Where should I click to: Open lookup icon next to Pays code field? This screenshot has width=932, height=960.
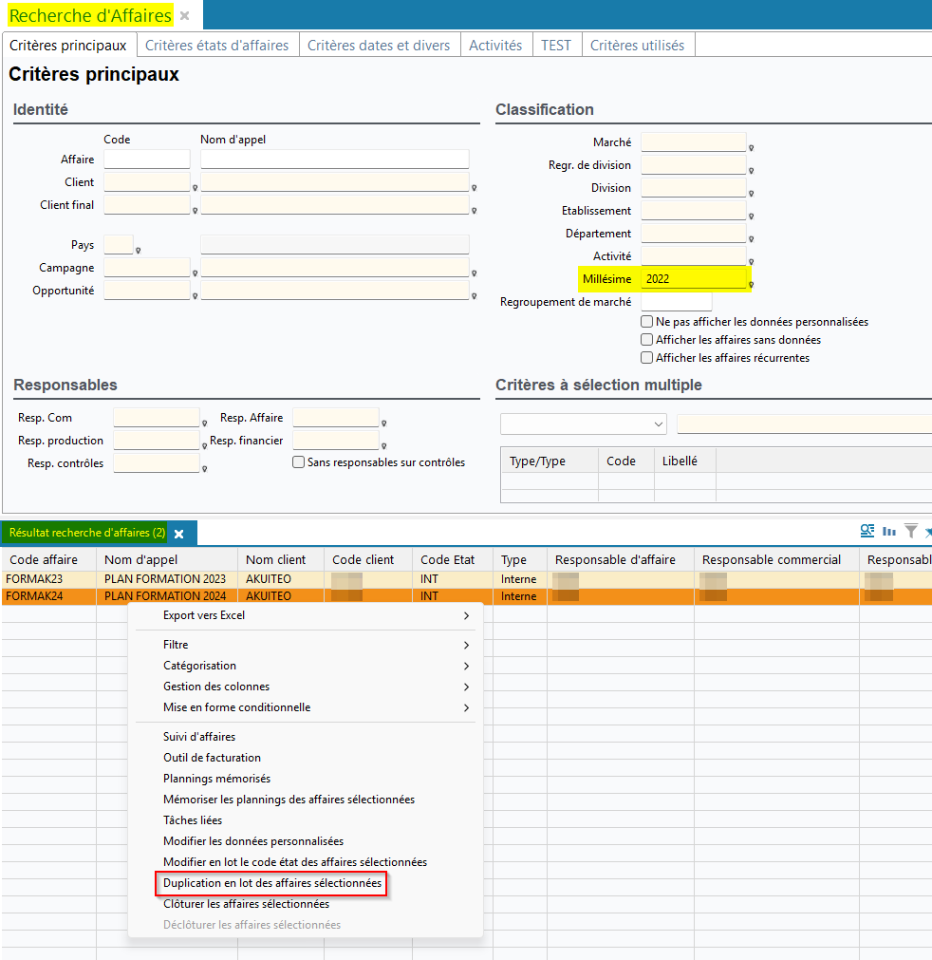pyautogui.click(x=139, y=251)
